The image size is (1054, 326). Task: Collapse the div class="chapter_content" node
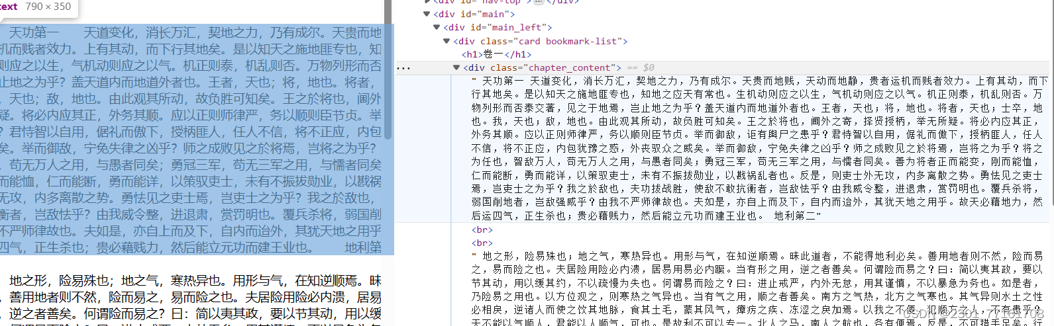tap(456, 67)
